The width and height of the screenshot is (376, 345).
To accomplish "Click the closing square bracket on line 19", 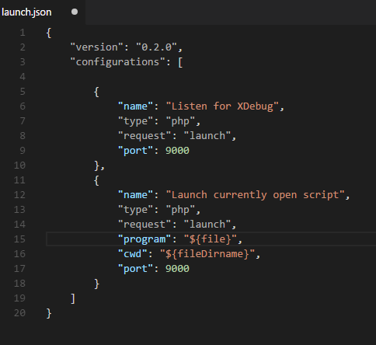I will pos(73,298).
